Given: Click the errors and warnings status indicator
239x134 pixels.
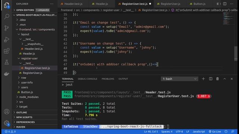Looking at the screenshot, I should (x=10, y=131).
